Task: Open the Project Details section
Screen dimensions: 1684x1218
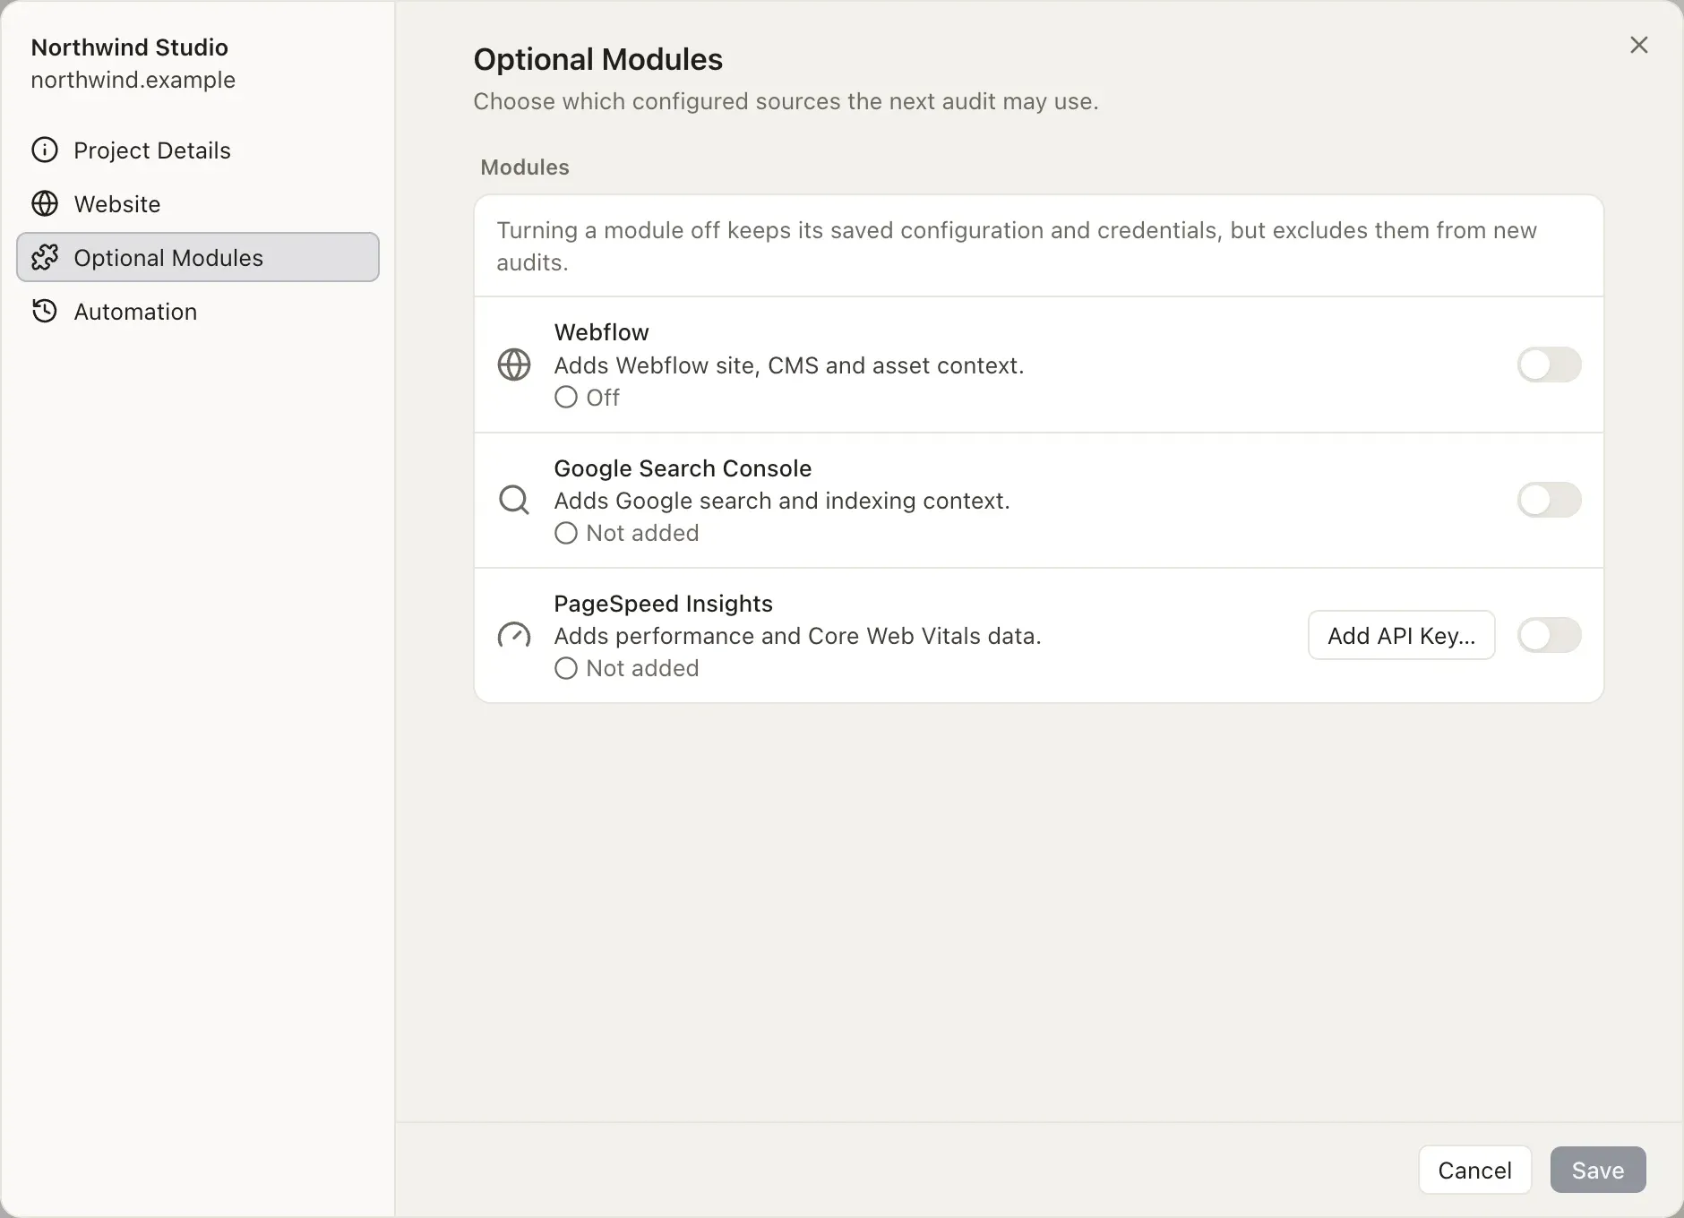Action: 198,150
